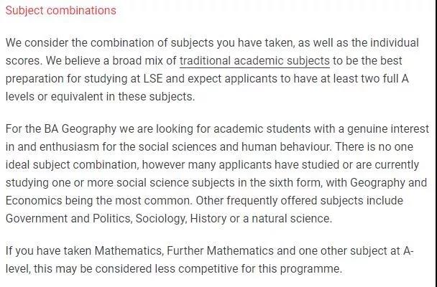This screenshot has height=287, width=437.
Task: Click the word "enthusiasm"
Action: 69,147
